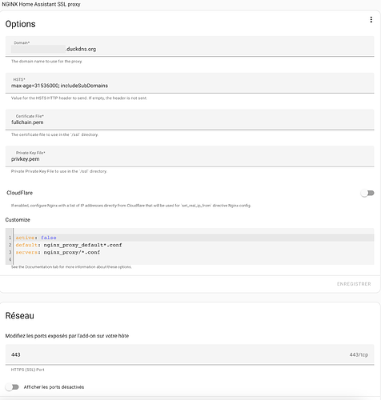Click 'NGINX Home Assistant SSL proxy' title
This screenshot has height=400, width=381.
pyautogui.click(x=41, y=4)
